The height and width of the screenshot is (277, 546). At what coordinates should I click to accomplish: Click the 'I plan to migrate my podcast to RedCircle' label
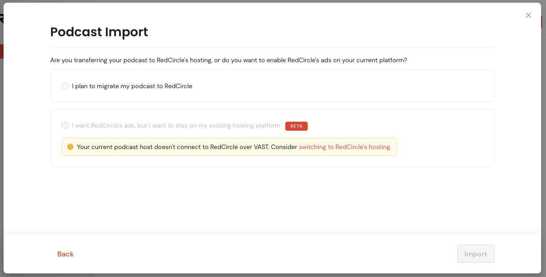(x=132, y=86)
